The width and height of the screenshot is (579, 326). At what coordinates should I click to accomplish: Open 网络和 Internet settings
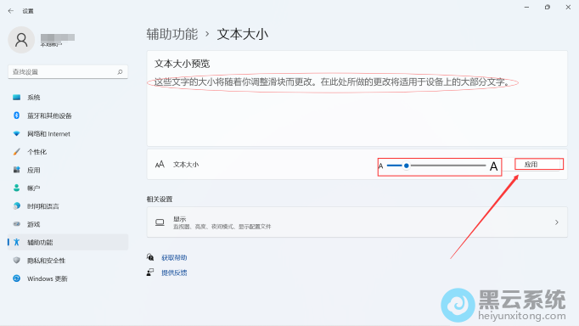pos(68,133)
